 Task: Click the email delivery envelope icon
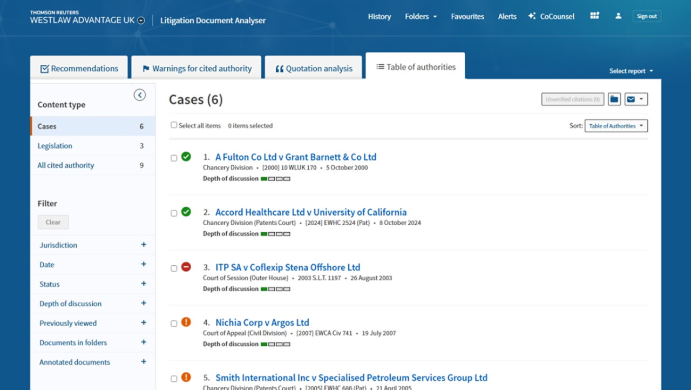tap(631, 99)
